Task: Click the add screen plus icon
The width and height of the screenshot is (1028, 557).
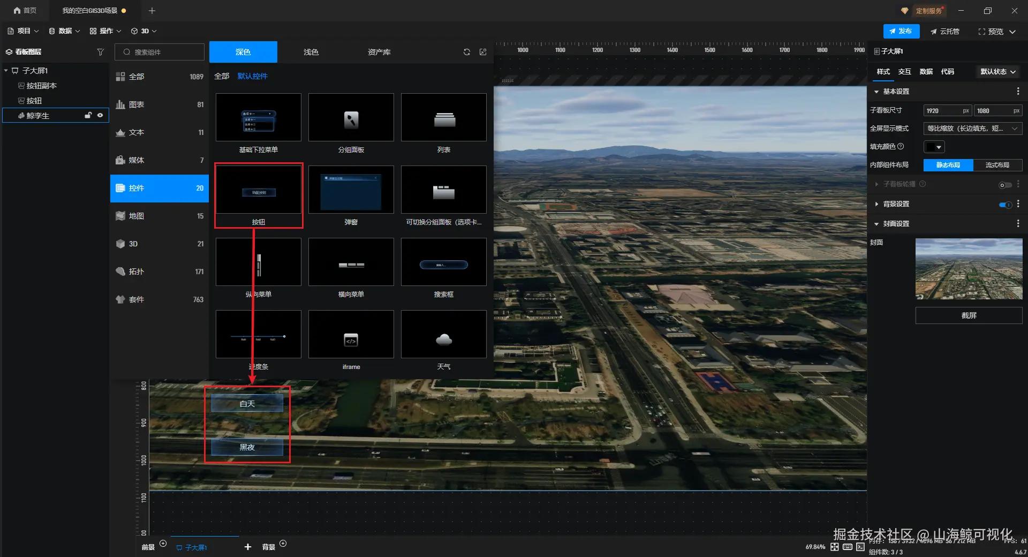Action: 247,547
